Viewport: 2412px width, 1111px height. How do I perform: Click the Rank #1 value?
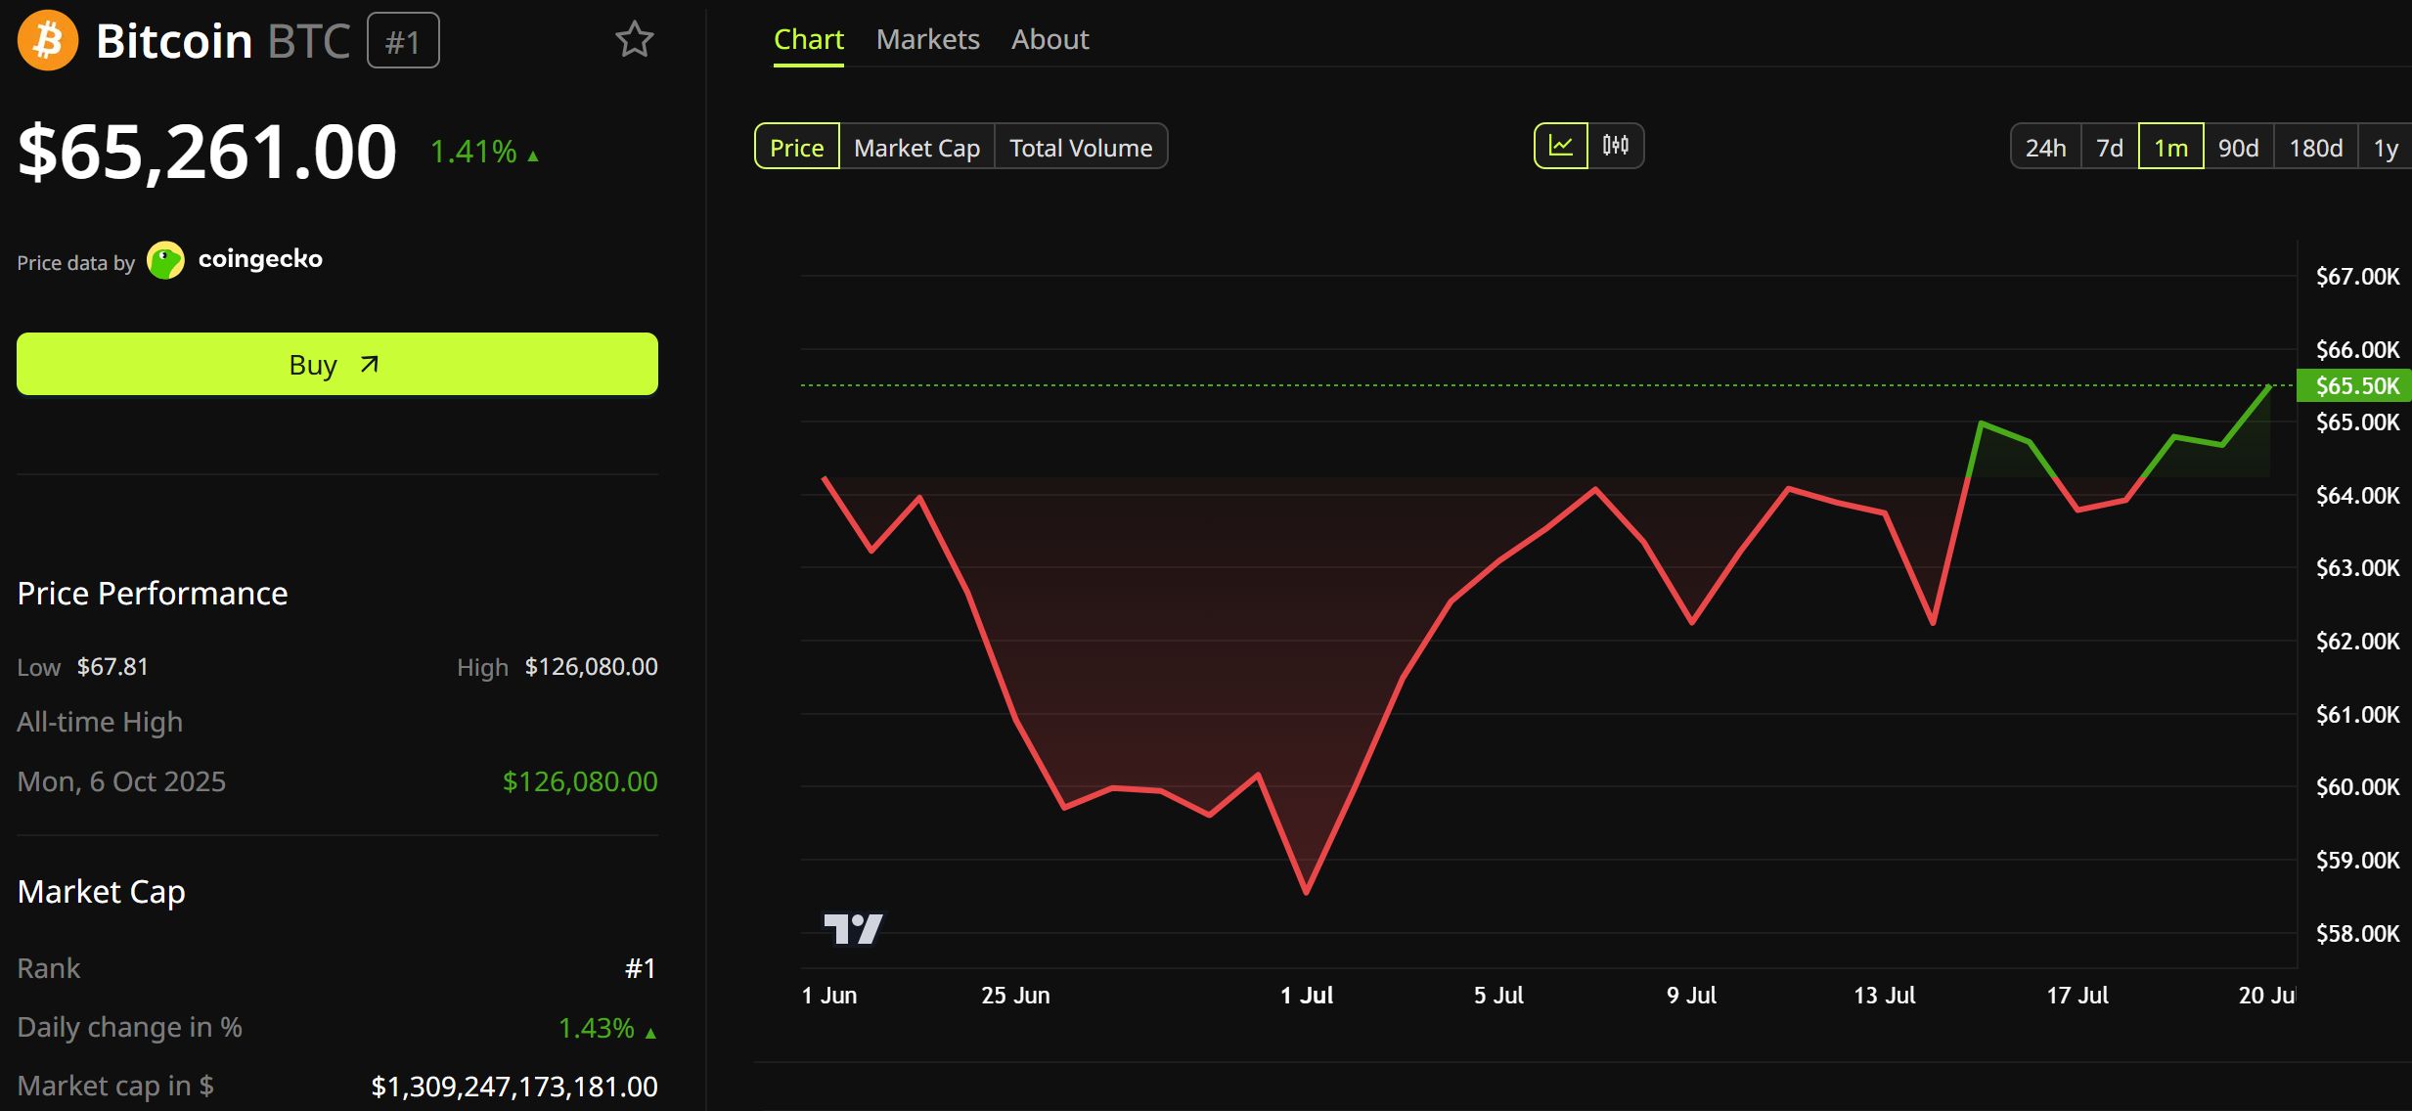(x=641, y=968)
